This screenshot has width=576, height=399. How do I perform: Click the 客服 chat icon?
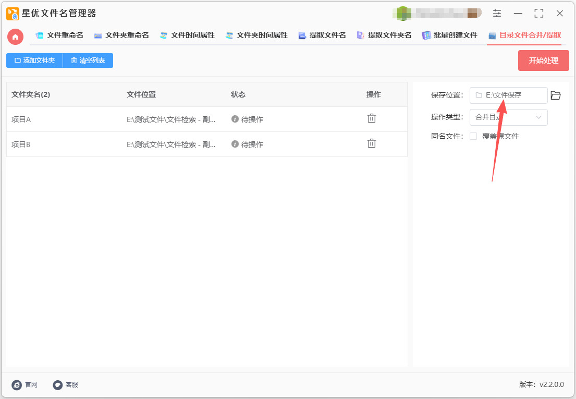coord(58,385)
